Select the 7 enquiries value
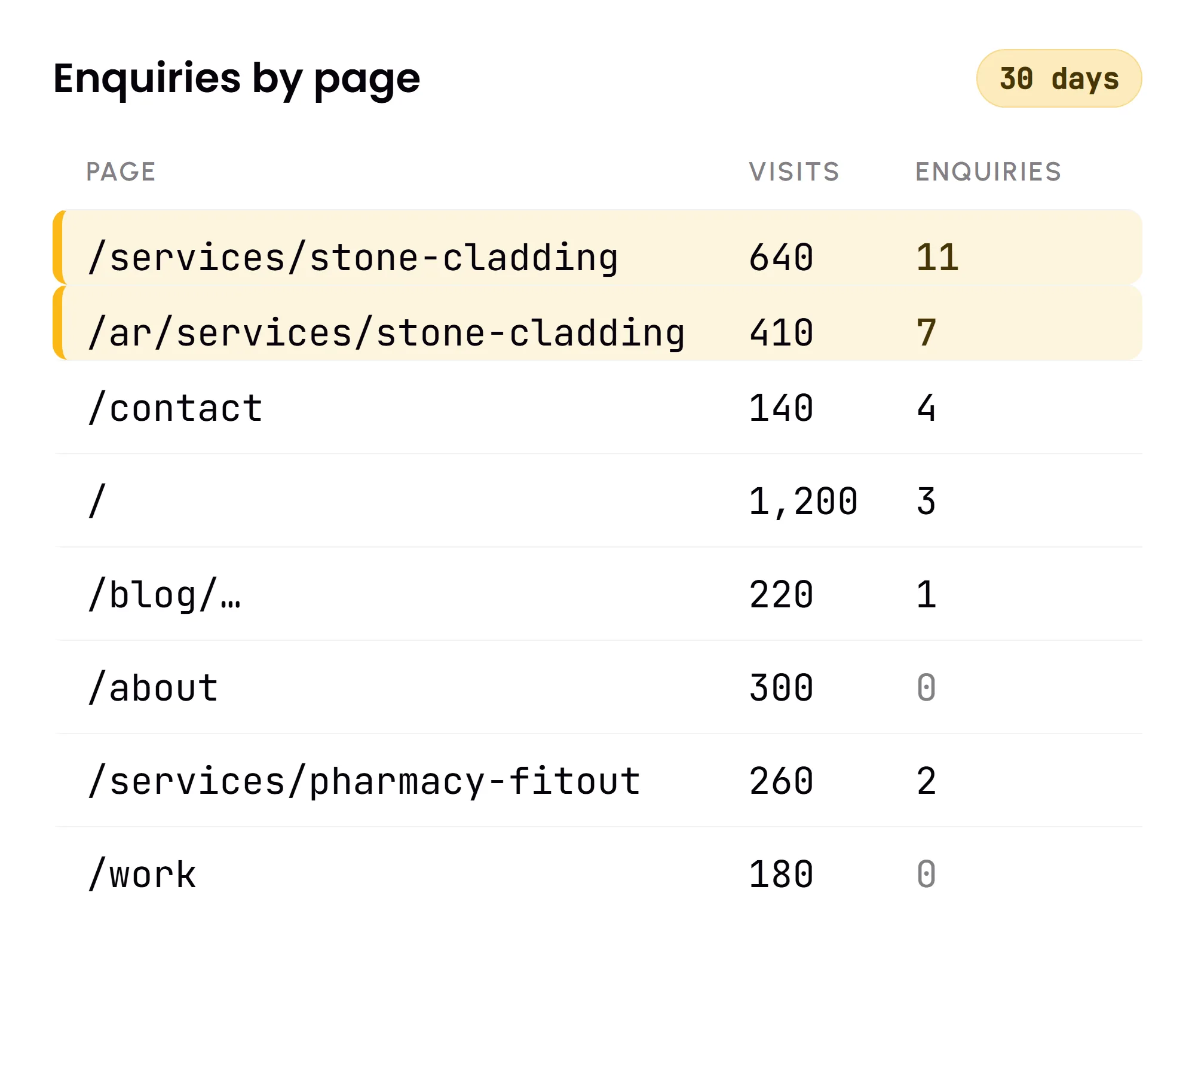 point(926,333)
